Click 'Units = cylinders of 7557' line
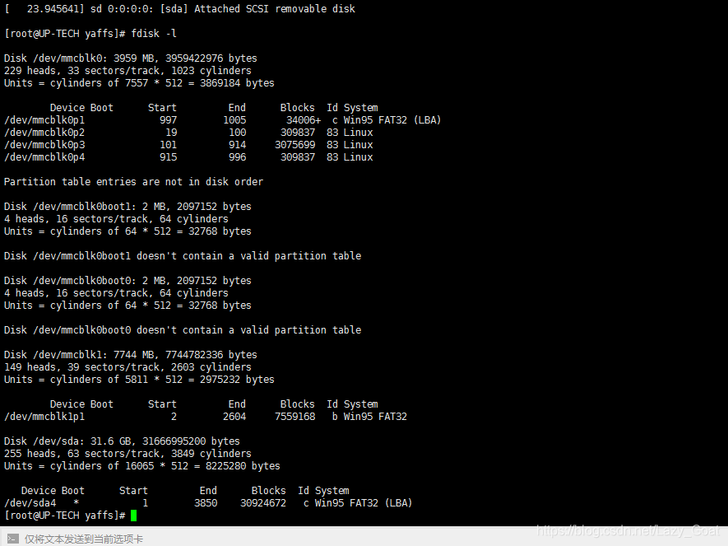The image size is (728, 546). [x=139, y=83]
